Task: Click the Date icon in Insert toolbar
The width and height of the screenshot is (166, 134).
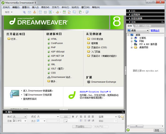Action: (64, 12)
